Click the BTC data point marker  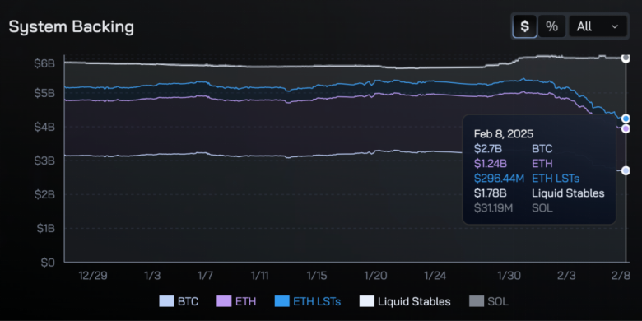point(626,170)
